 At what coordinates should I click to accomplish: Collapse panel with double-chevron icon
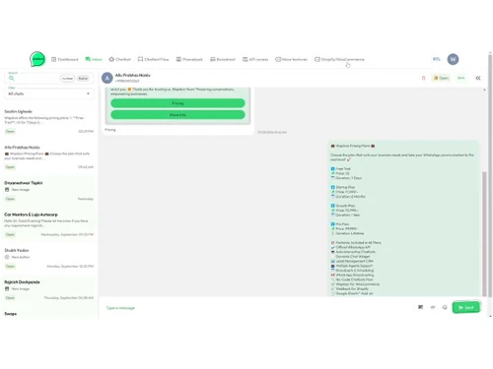coord(478,78)
